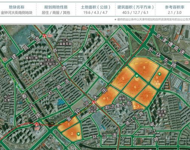Click the 土地面积（公顷）column header

(x=95, y=7)
